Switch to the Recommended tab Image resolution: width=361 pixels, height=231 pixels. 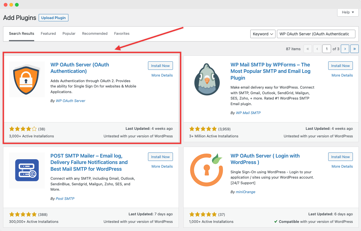[x=95, y=34]
